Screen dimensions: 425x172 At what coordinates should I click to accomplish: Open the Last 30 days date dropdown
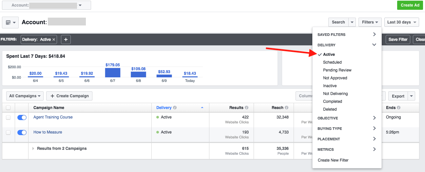click(x=401, y=22)
